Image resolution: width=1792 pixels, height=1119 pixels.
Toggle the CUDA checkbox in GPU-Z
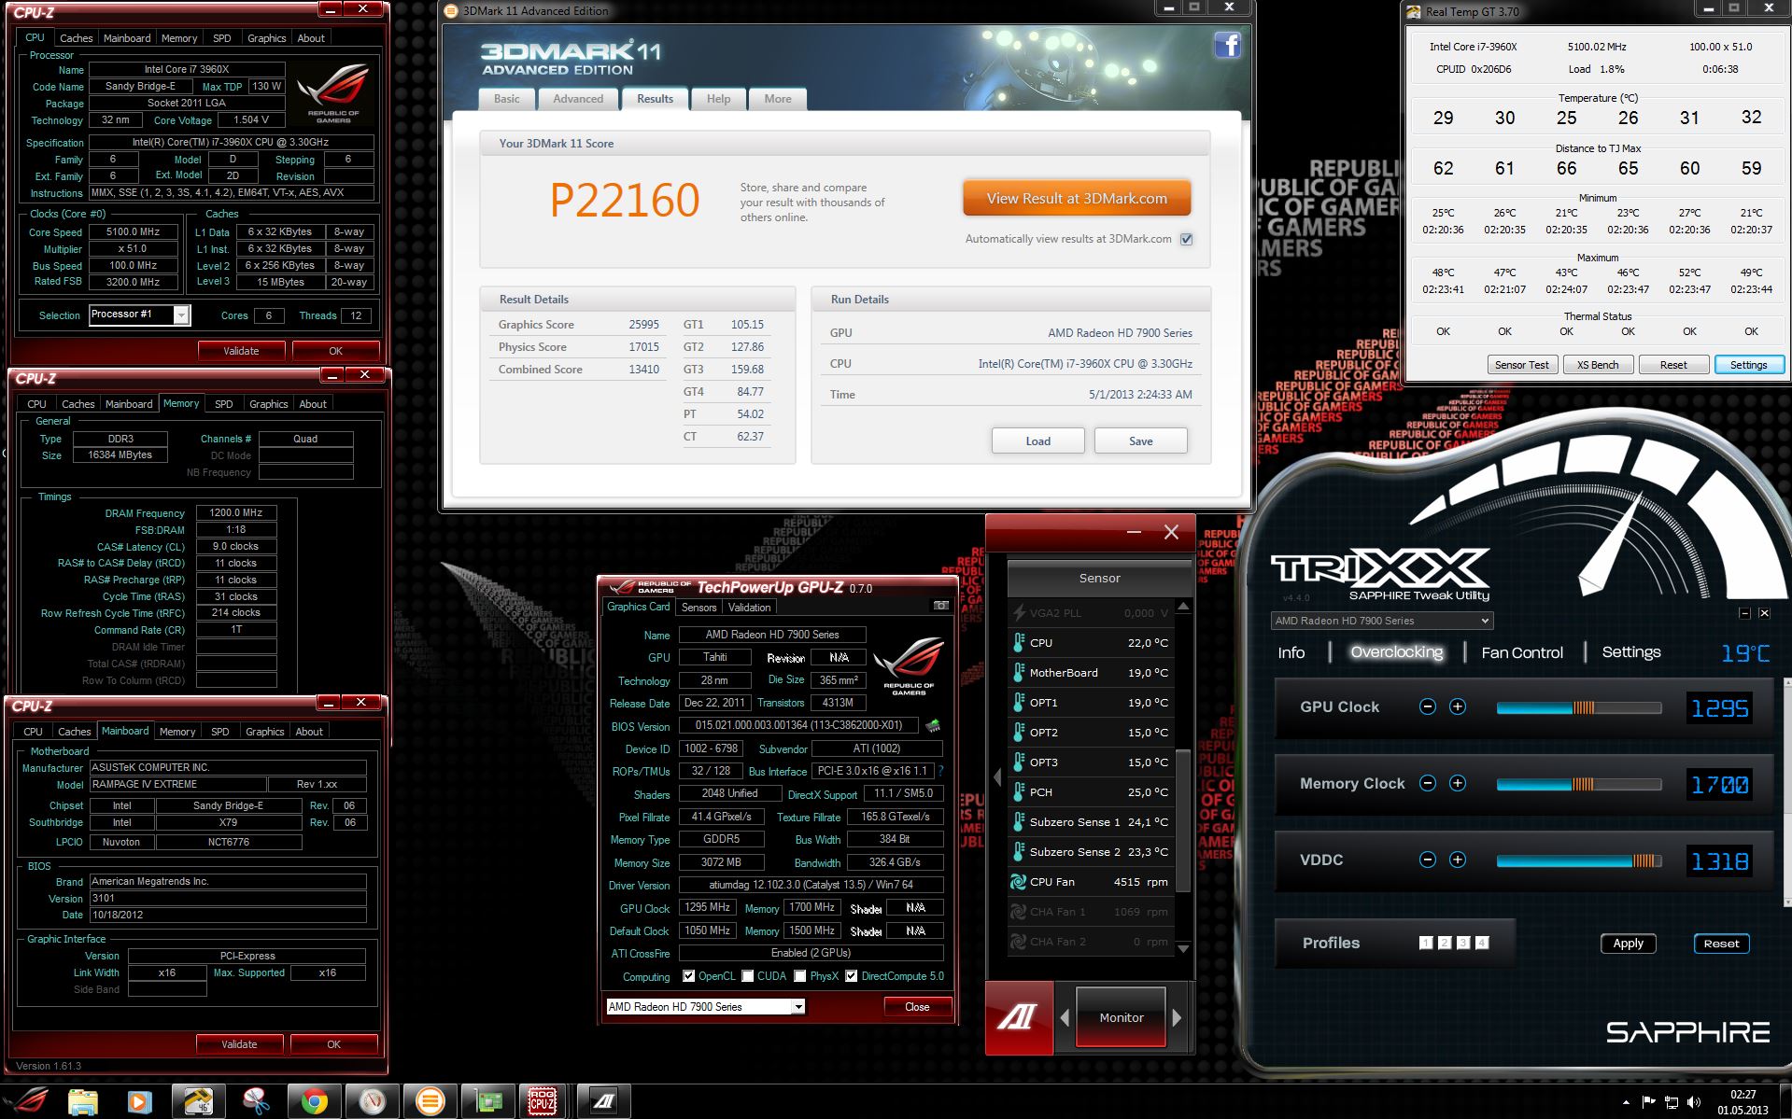[747, 976]
